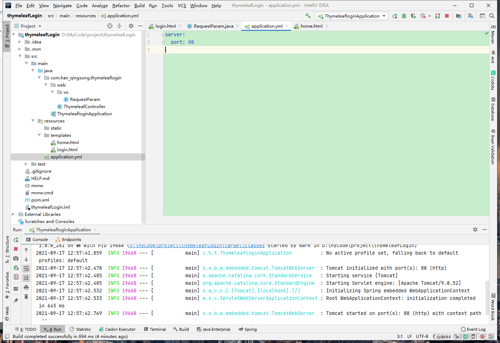Switch to login.html editor tab
The width and height of the screenshot is (500, 343).
pyautogui.click(x=166, y=26)
